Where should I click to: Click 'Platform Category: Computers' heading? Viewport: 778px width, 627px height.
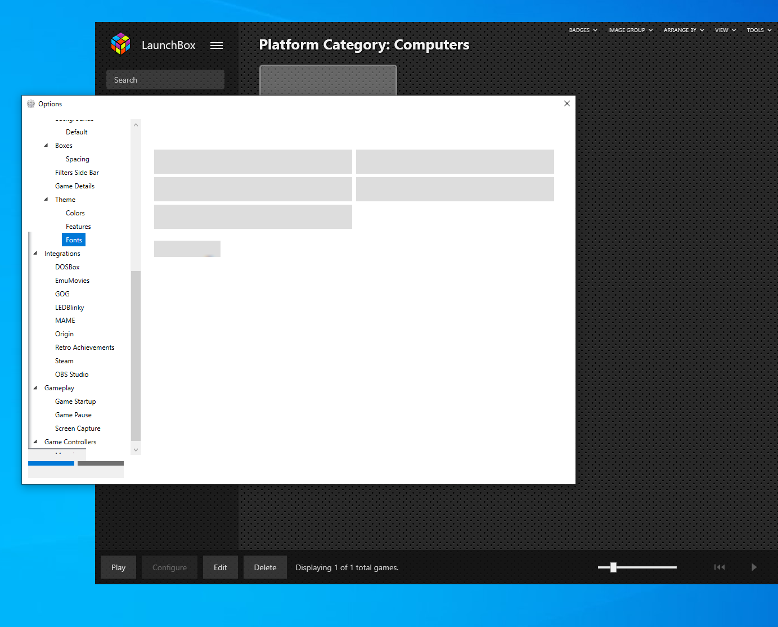tap(364, 45)
